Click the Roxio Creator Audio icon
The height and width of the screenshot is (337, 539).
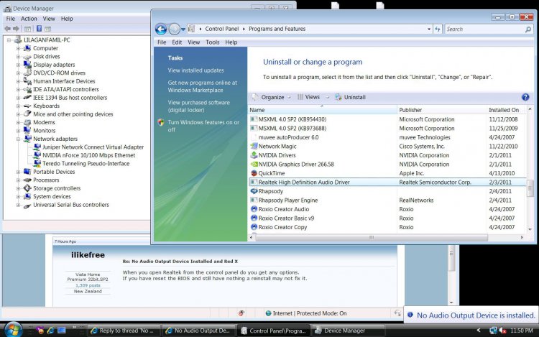pos(254,209)
